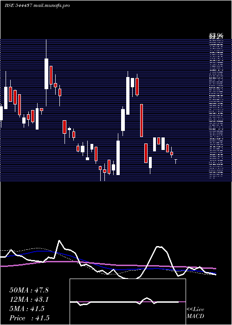Click the 5MA : 41.5 label
This screenshot has height=325, width=232.
27,309
